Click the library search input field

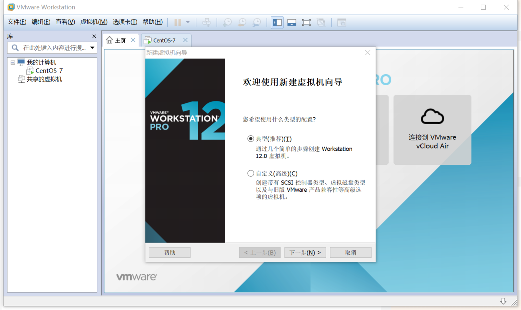(52, 48)
